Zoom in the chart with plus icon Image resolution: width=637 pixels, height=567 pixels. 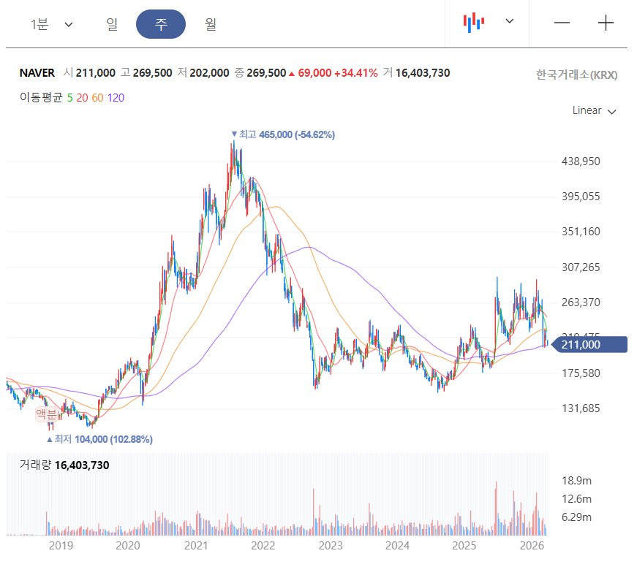[x=606, y=23]
